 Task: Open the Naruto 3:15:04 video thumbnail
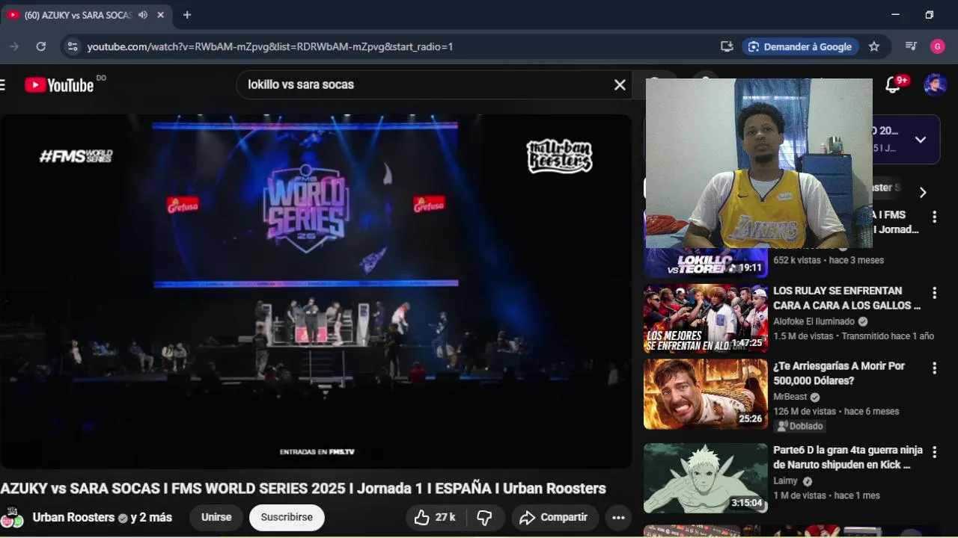point(706,478)
